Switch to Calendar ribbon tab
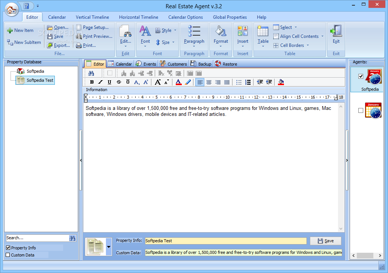 pyautogui.click(x=57, y=17)
